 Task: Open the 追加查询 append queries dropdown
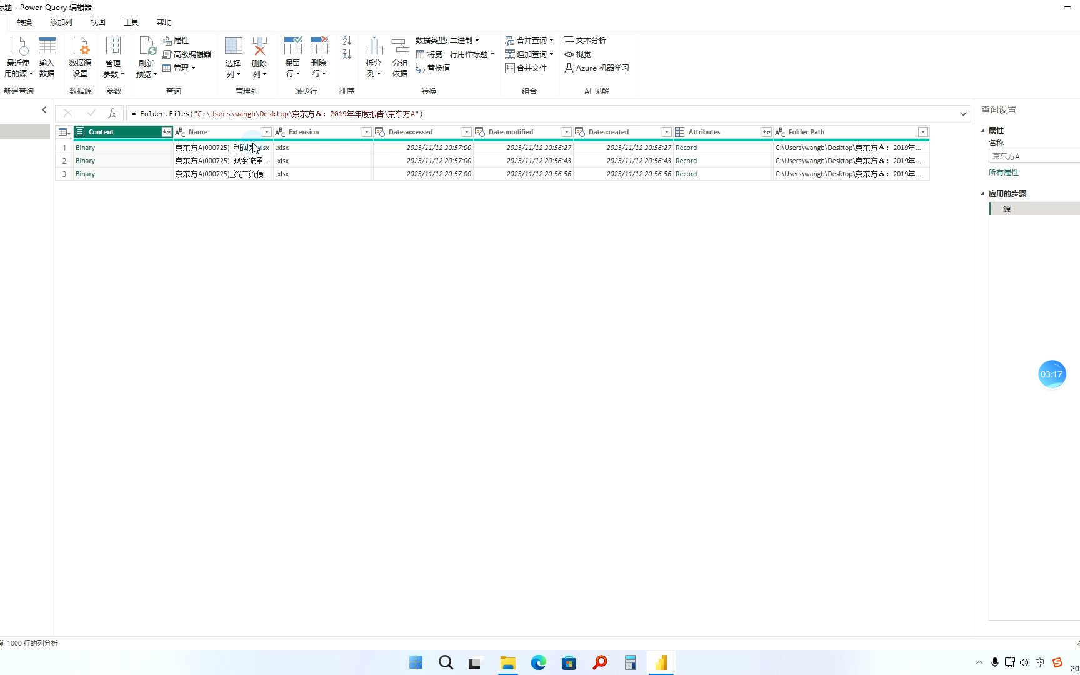tap(529, 54)
